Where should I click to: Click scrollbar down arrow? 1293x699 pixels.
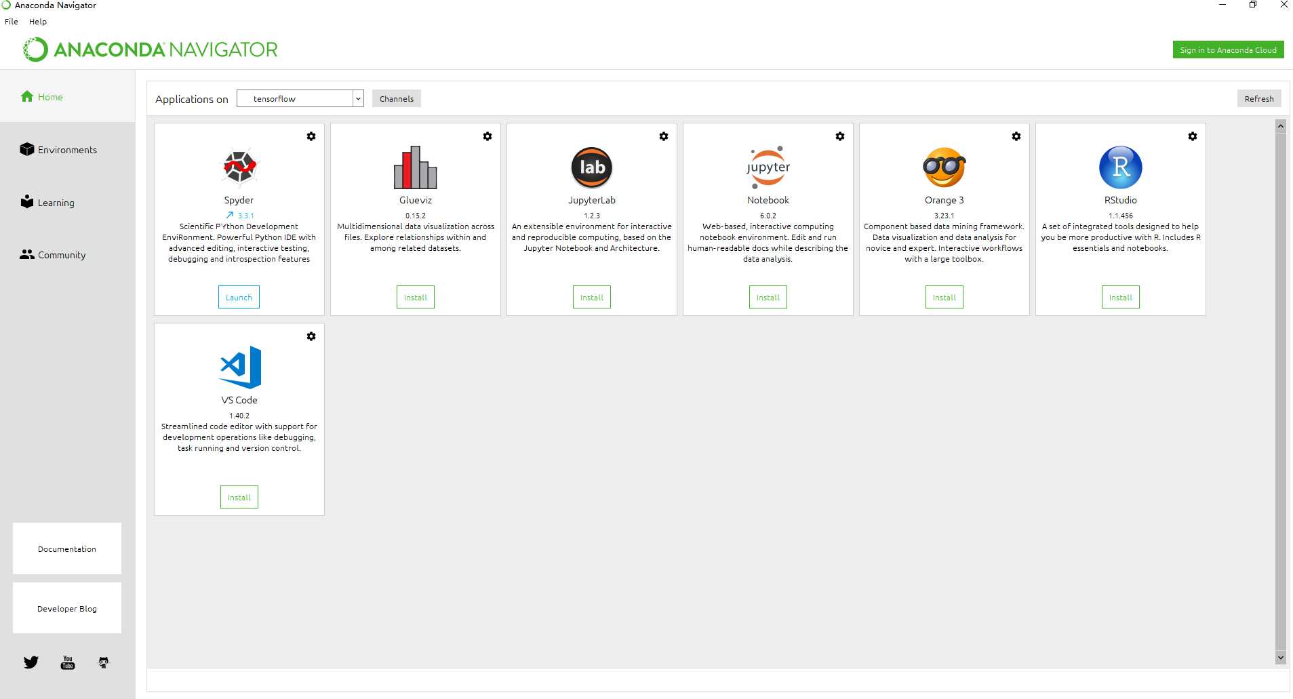pyautogui.click(x=1281, y=658)
